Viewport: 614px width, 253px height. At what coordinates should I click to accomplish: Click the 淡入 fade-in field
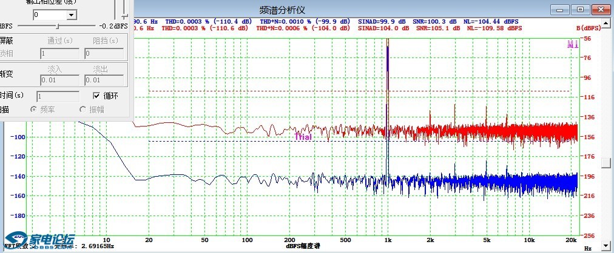point(59,80)
